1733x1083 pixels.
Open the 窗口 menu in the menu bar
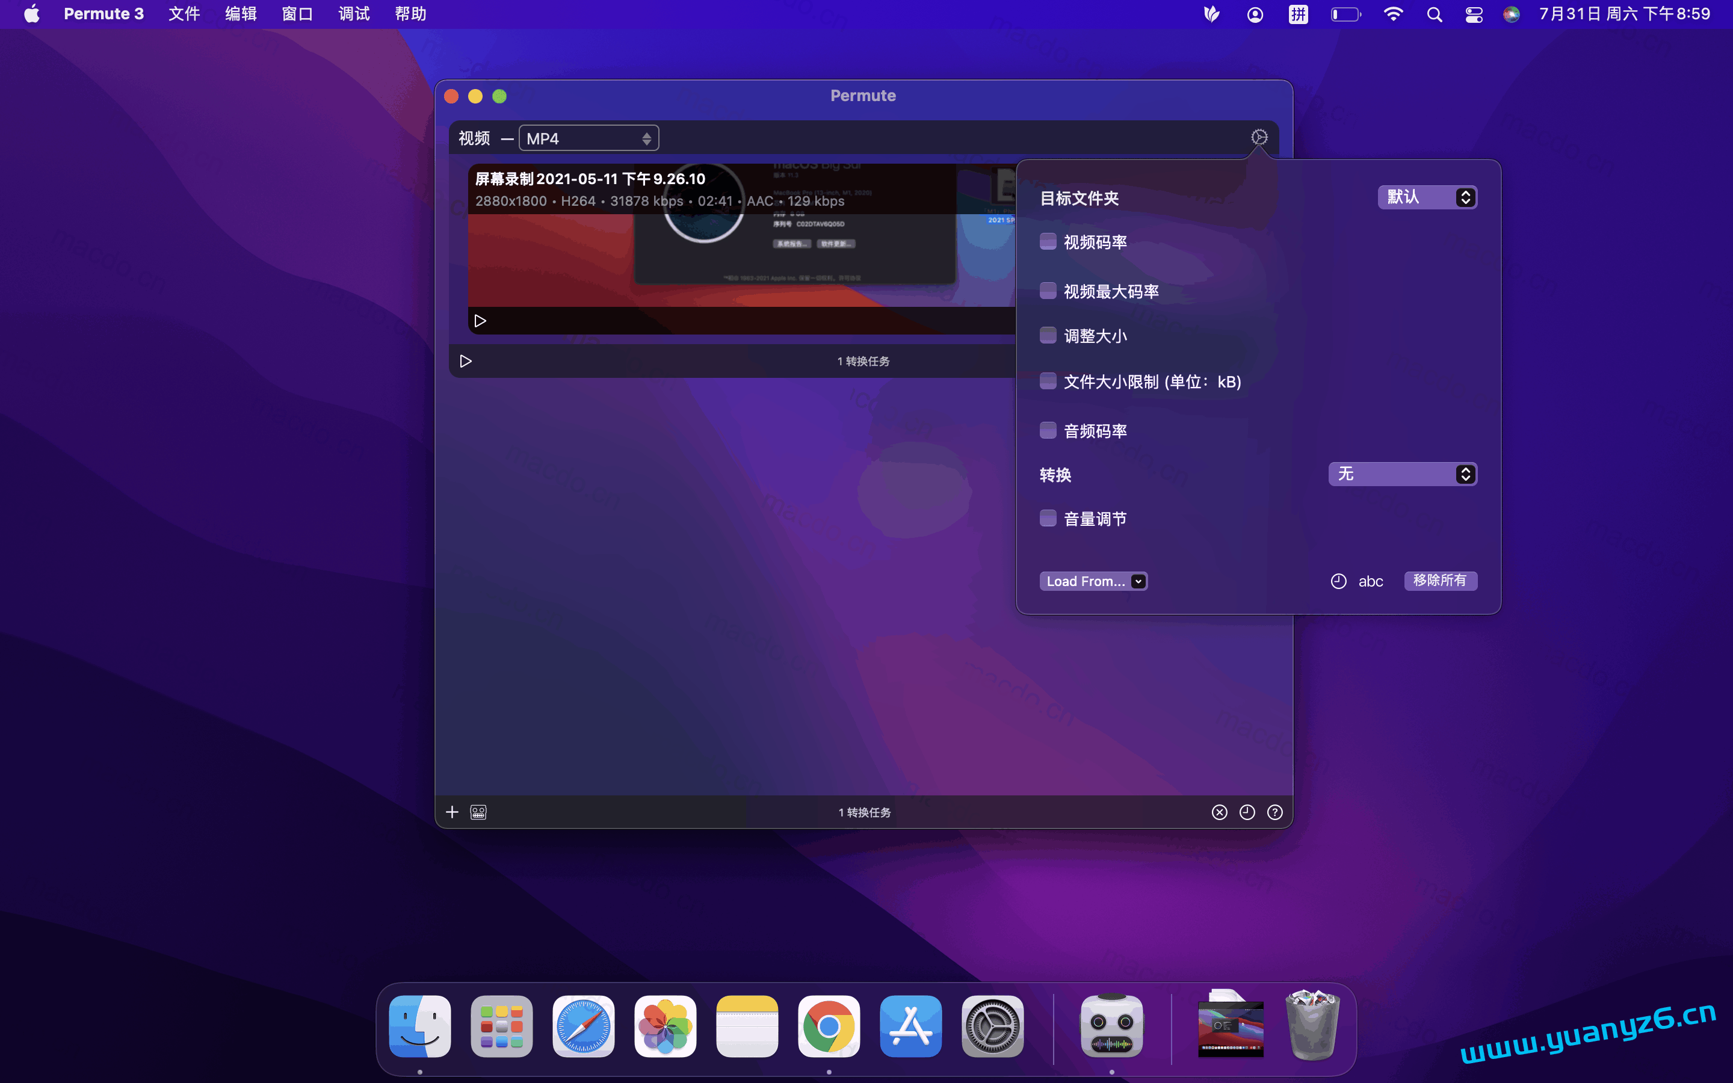click(x=298, y=14)
